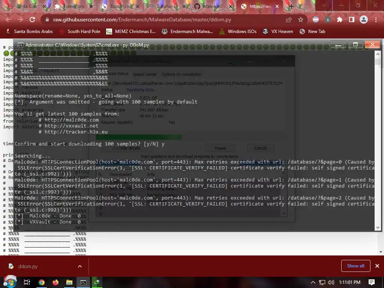The image size is (384, 288).
Task: Open the notification center icon
Action: pos(372,282)
